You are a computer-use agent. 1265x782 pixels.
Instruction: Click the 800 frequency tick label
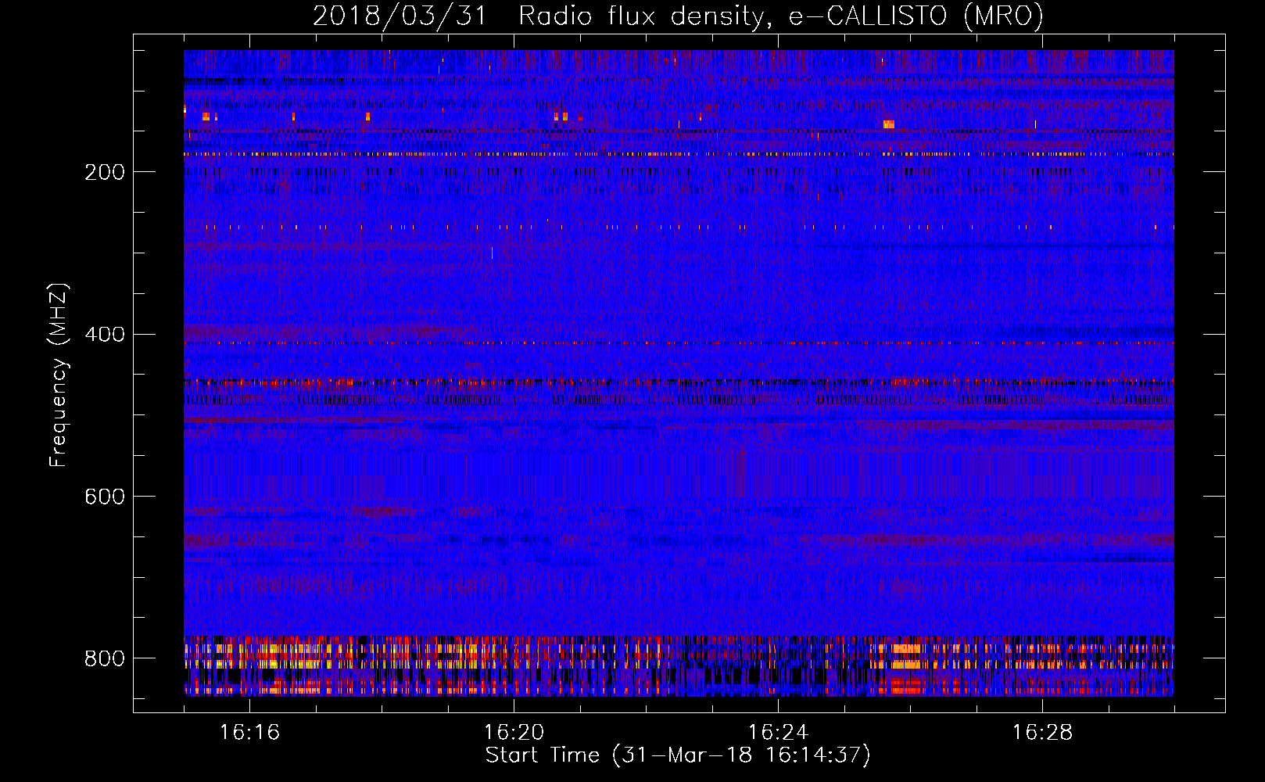[105, 658]
